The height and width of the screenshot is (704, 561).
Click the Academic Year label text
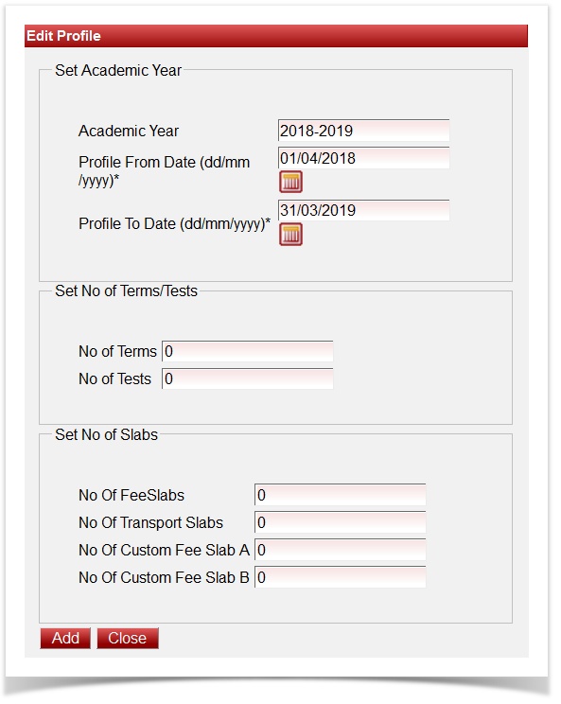pyautogui.click(x=130, y=132)
